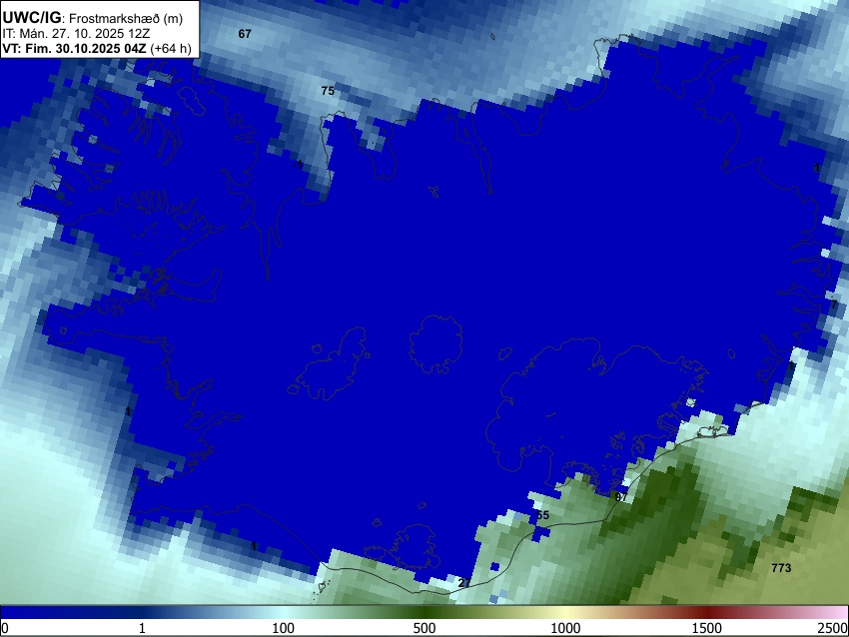Image resolution: width=849 pixels, height=637 pixels.
Task: Click the pale yellow color above legend 1000
Action: (565, 613)
